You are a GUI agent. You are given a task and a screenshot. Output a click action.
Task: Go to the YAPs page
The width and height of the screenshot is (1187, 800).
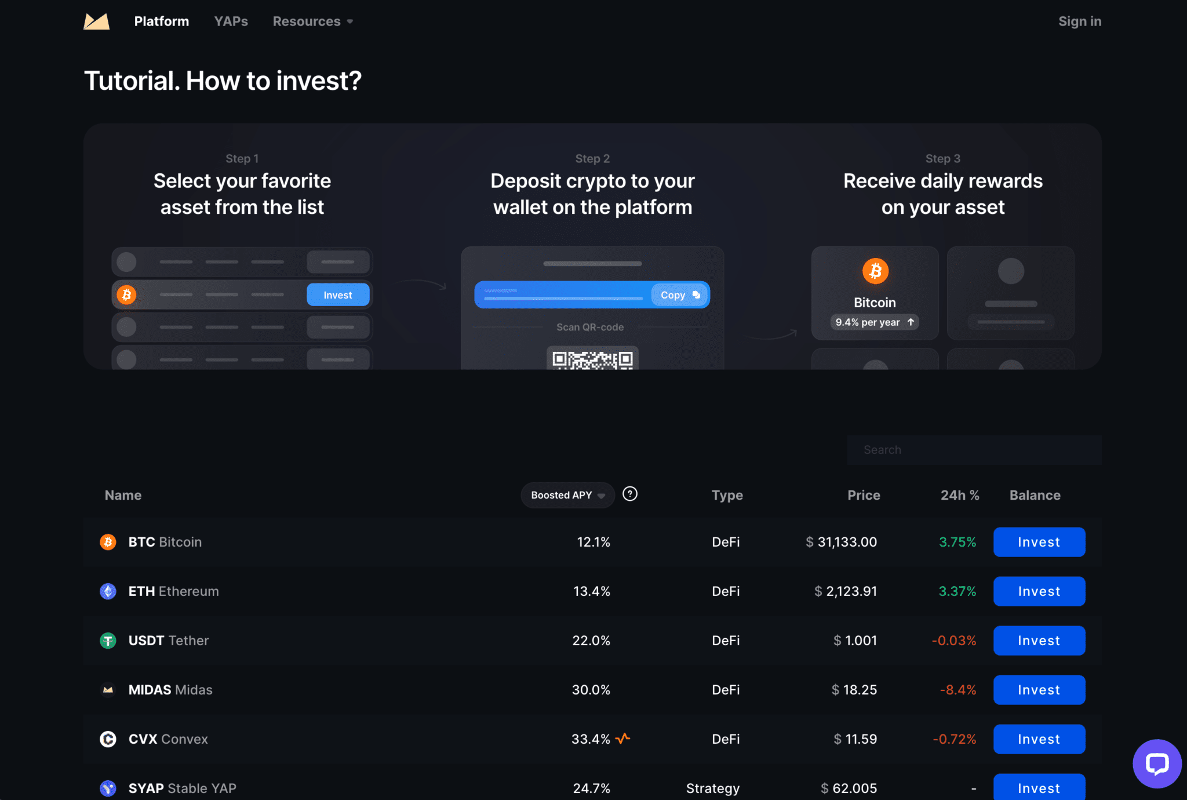coord(231,21)
